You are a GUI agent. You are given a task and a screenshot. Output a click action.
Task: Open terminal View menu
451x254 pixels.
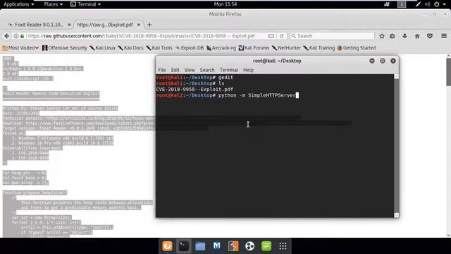(x=190, y=70)
